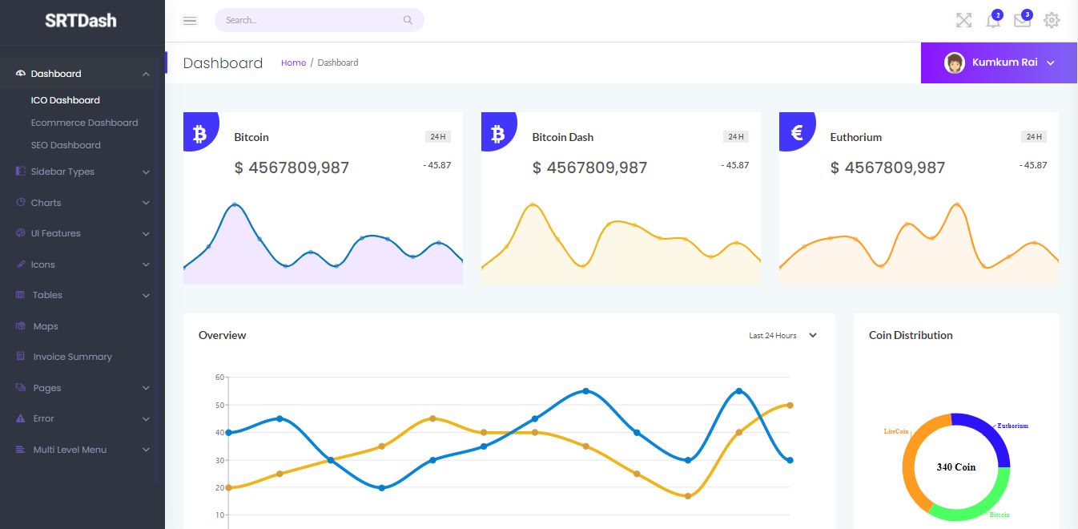This screenshot has height=529, width=1078.
Task: Click the Invoice Summary icon
Action: 21,357
